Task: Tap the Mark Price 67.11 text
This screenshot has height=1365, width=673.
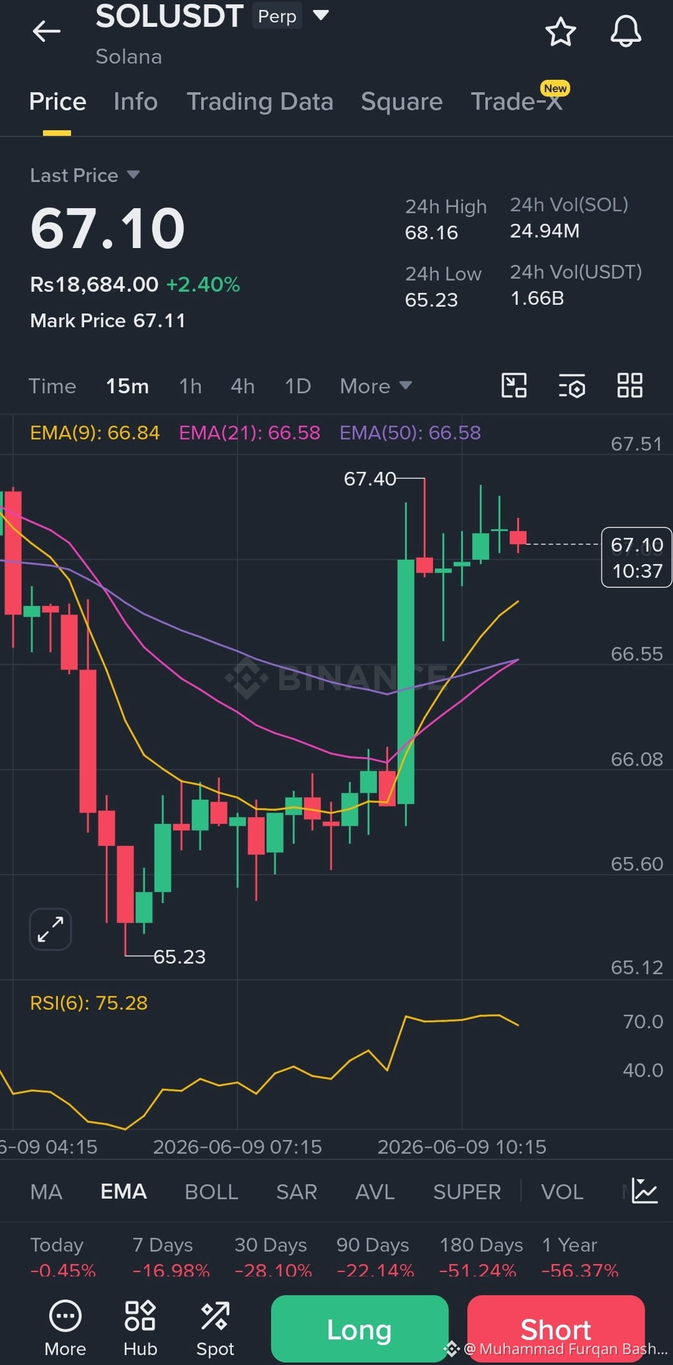Action: 108,320
